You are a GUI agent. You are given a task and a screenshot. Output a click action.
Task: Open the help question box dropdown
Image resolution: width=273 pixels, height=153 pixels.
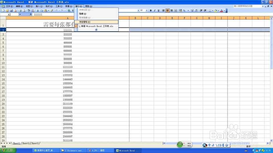(x=263, y=6)
